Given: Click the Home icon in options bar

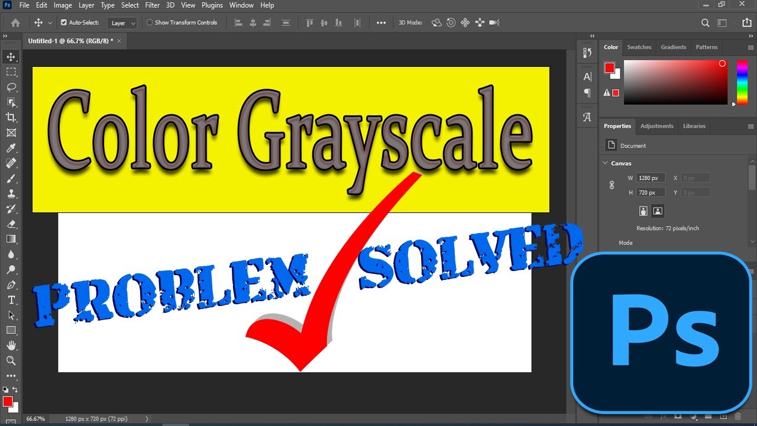Looking at the screenshot, I should coord(15,22).
